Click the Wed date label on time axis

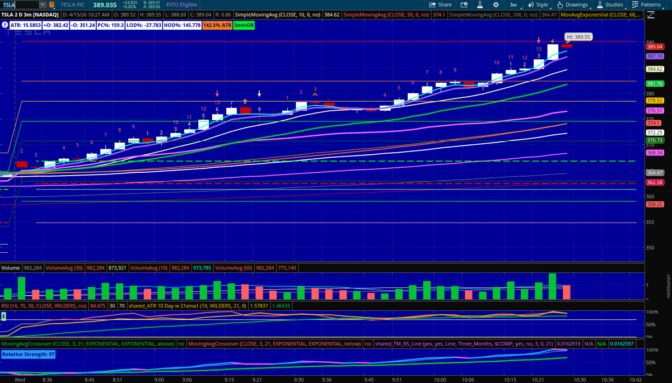pos(20,379)
